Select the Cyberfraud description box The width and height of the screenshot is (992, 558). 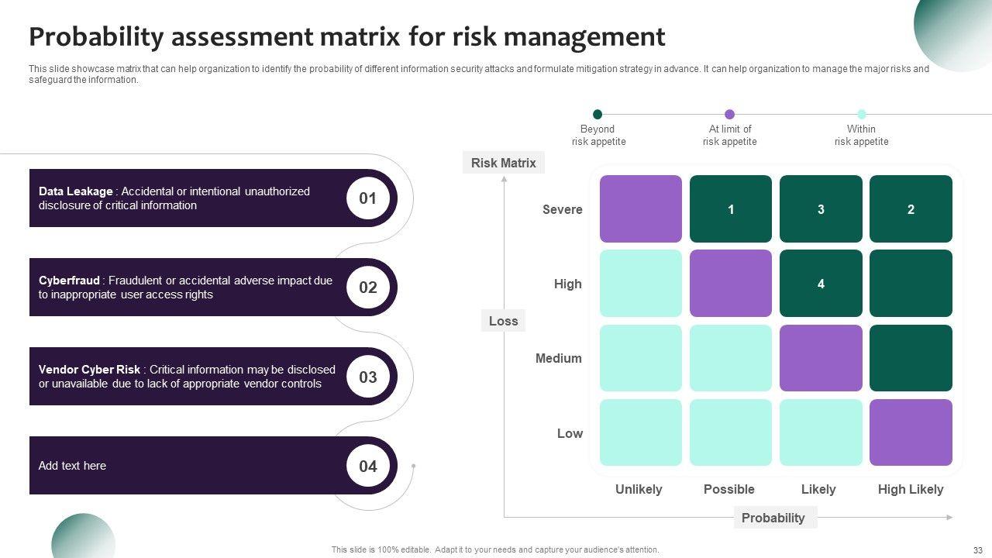coord(186,288)
